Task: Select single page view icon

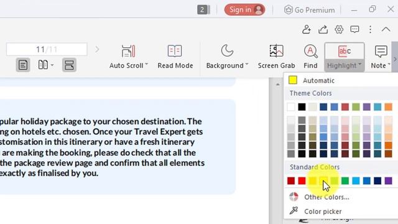Action: [23, 65]
